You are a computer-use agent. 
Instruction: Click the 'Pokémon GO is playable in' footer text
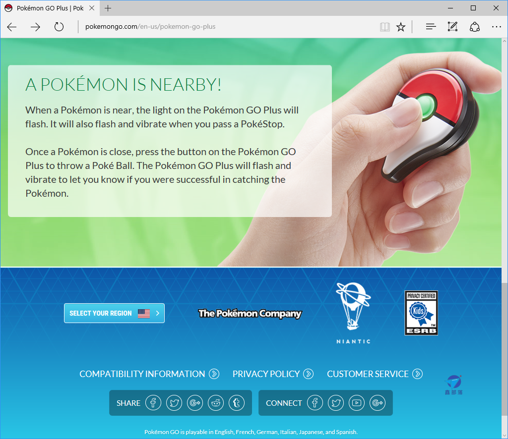[251, 432]
